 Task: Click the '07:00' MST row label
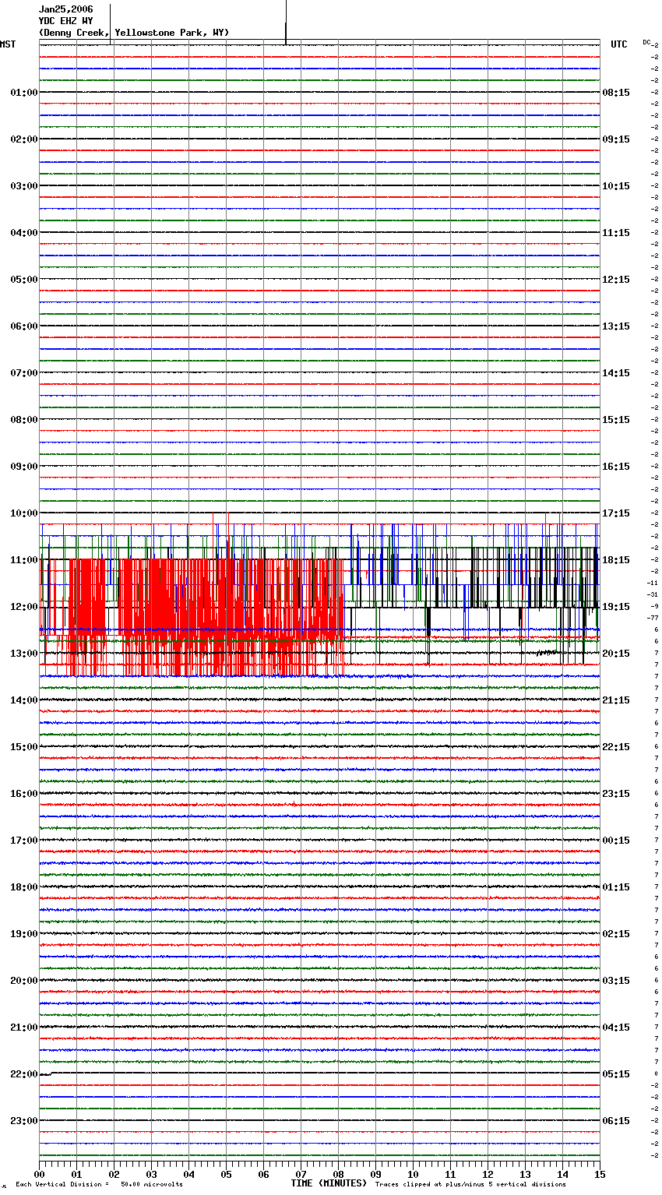click(24, 373)
